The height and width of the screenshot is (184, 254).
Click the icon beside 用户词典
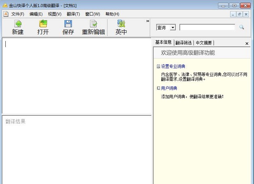(158, 88)
